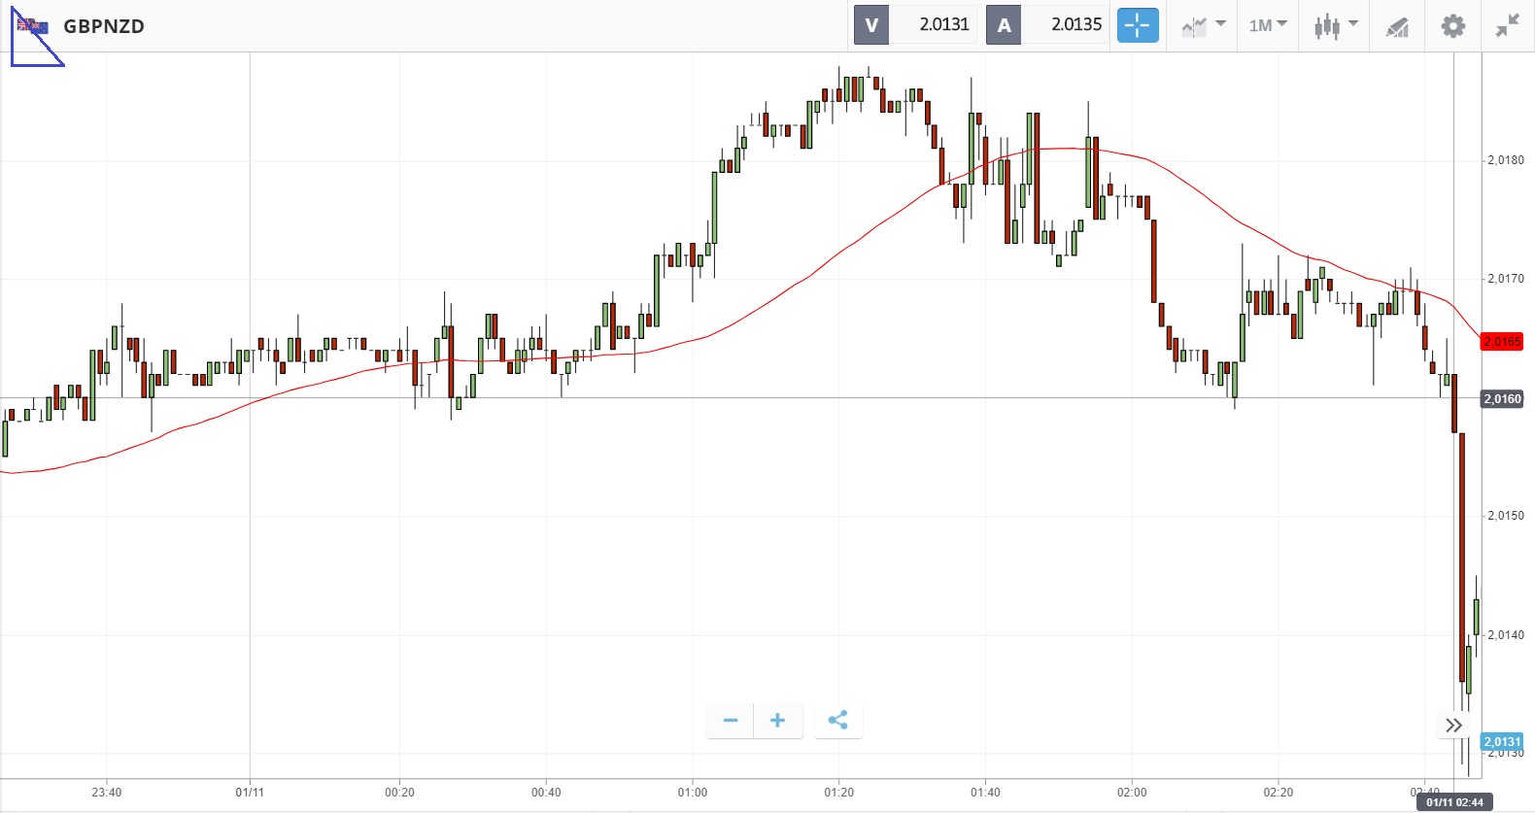The width and height of the screenshot is (1535, 813).
Task: Open chart settings gear
Action: click(1452, 26)
